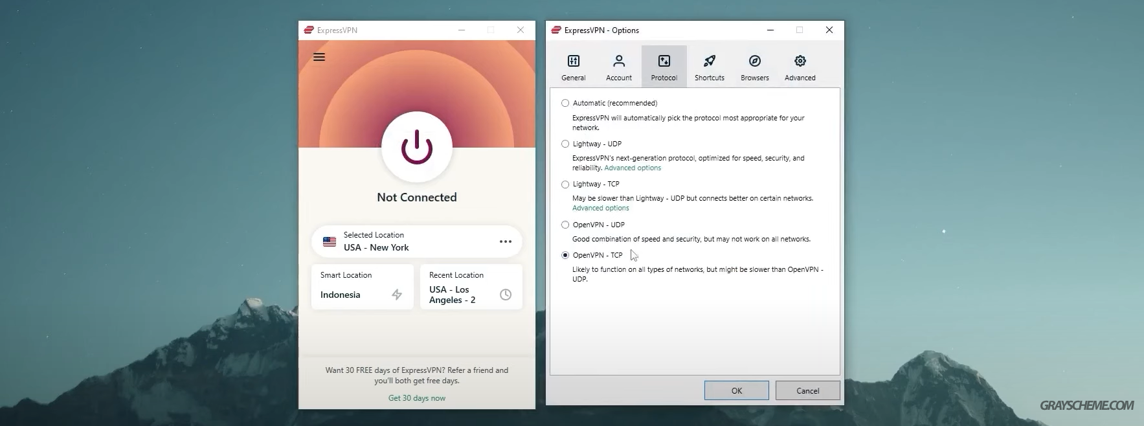Image resolution: width=1144 pixels, height=426 pixels.
Task: Select the OpenVPN - TCP radio button
Action: (565, 255)
